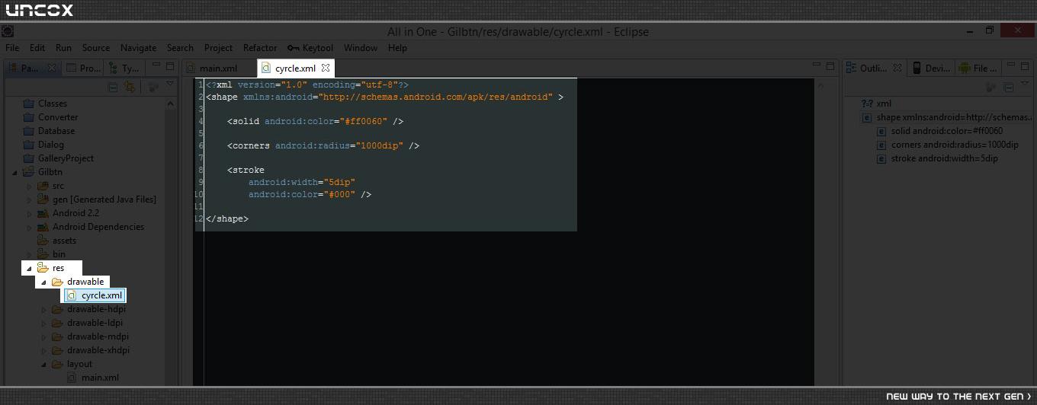Select the assets folder
The width and height of the screenshot is (1037, 405).
[56, 241]
